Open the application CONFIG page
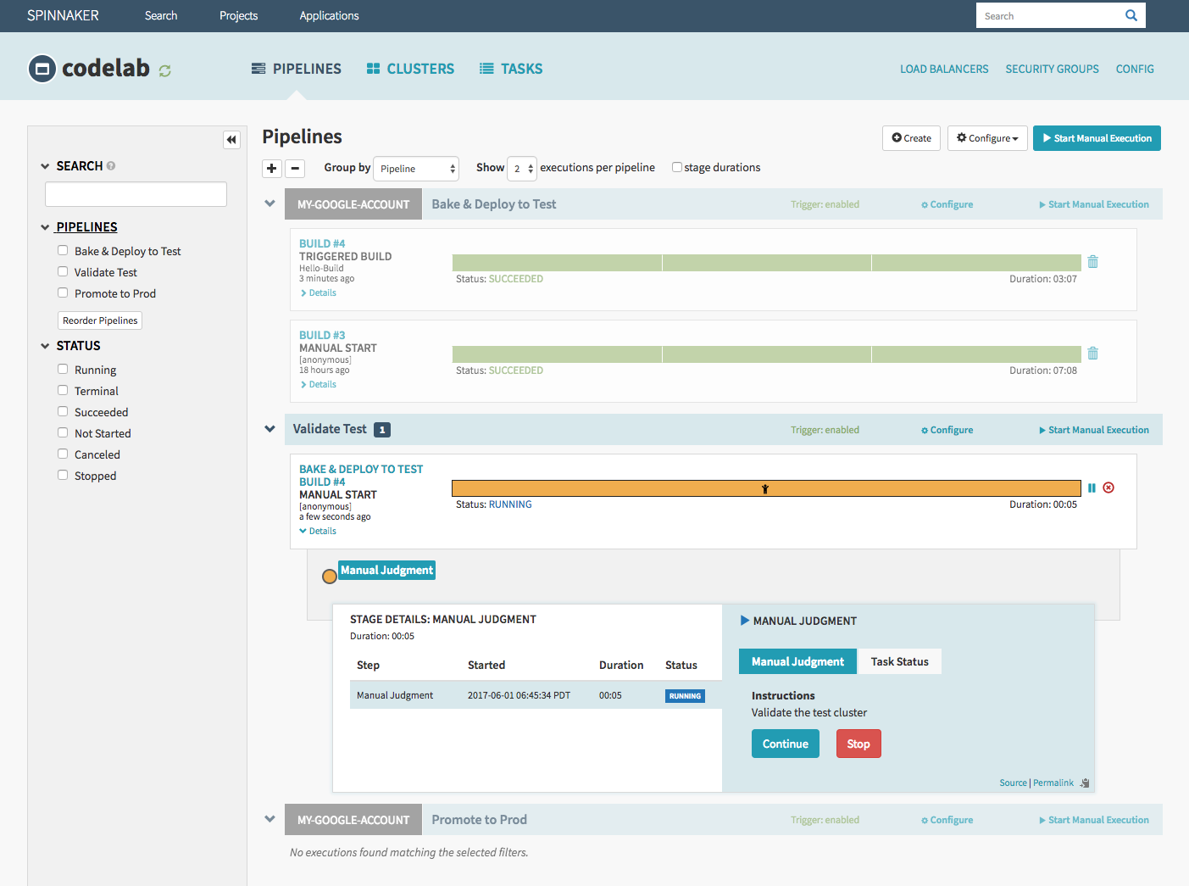 click(1135, 69)
